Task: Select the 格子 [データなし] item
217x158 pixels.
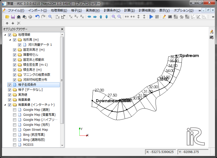Action: (30, 90)
